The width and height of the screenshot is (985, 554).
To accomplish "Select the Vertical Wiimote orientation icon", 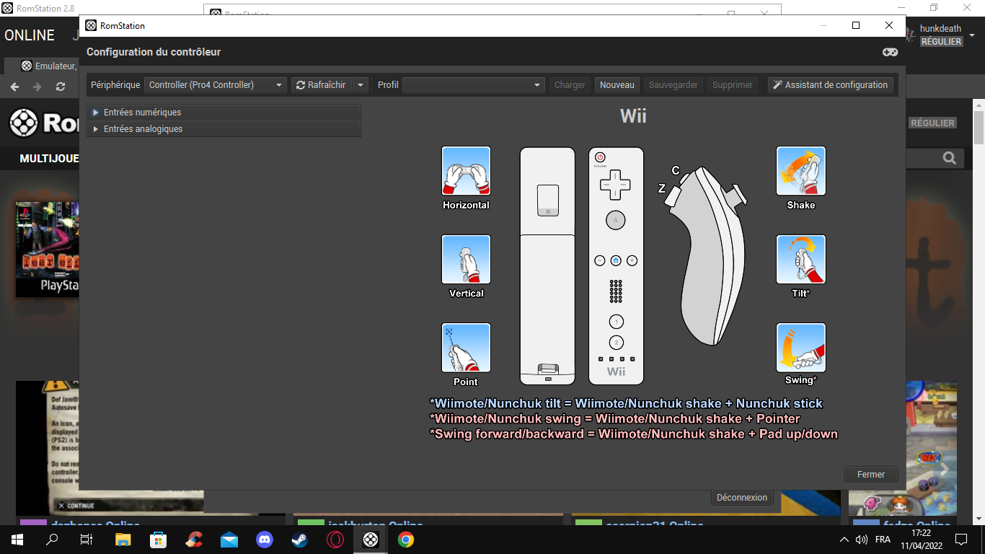I will click(x=466, y=259).
